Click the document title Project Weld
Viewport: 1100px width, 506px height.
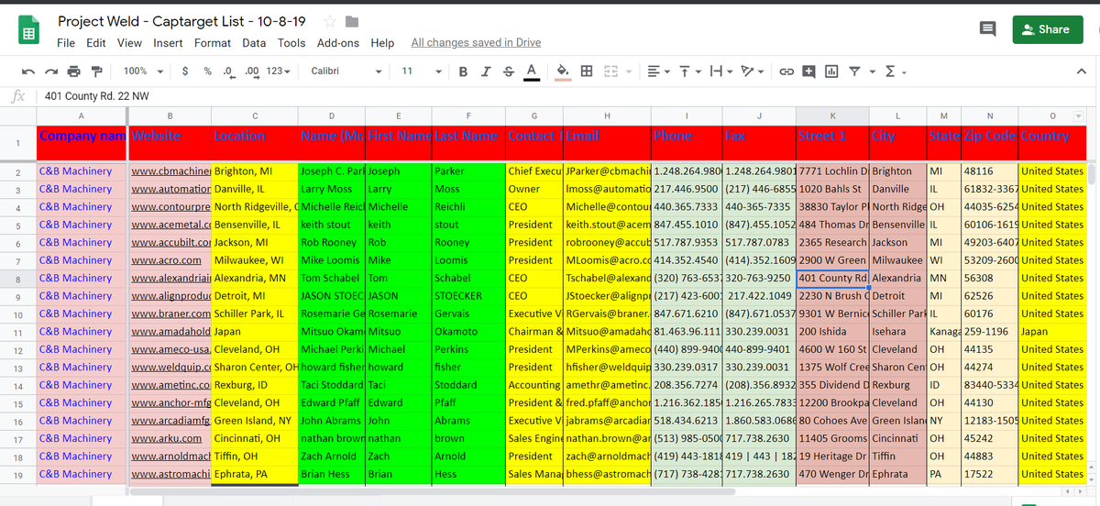pos(181,21)
